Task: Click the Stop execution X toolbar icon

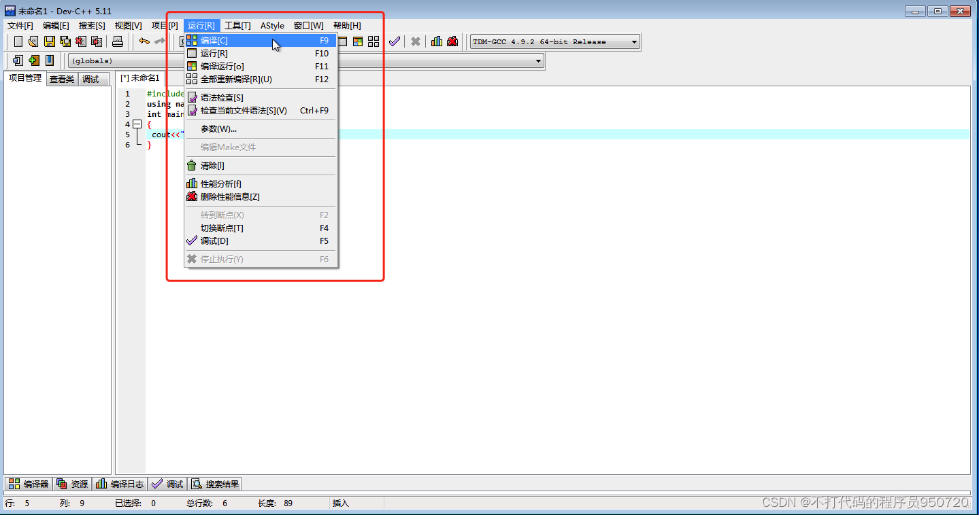Action: coord(415,41)
